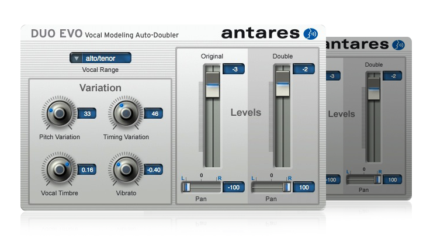The width and height of the screenshot is (430, 245).
Task: Click the Vocal Timbre label
Action: tap(60, 193)
